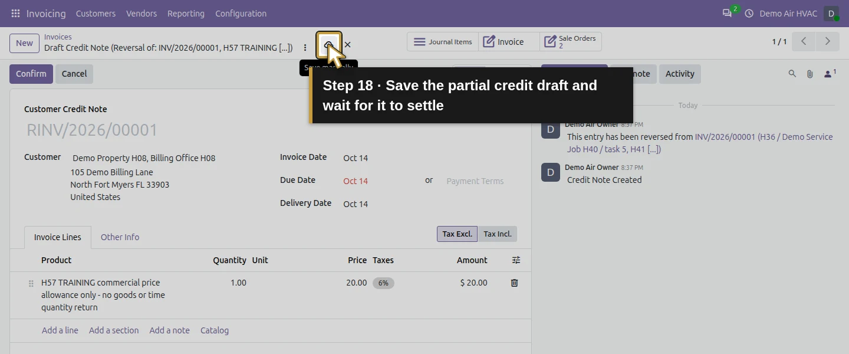Open the Reporting menu
849x354 pixels.
tap(186, 13)
